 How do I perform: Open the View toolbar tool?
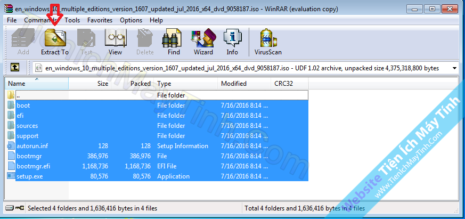point(116,38)
